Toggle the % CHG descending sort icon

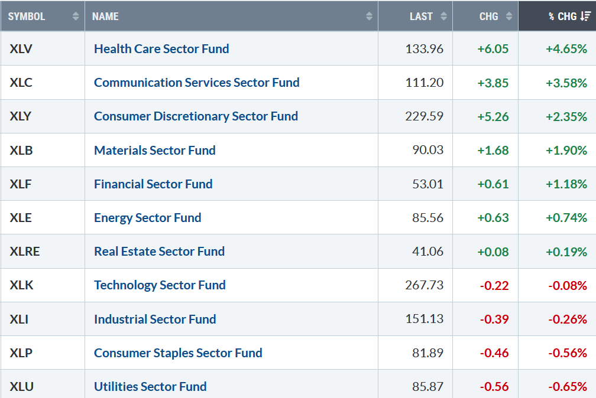[585, 17]
